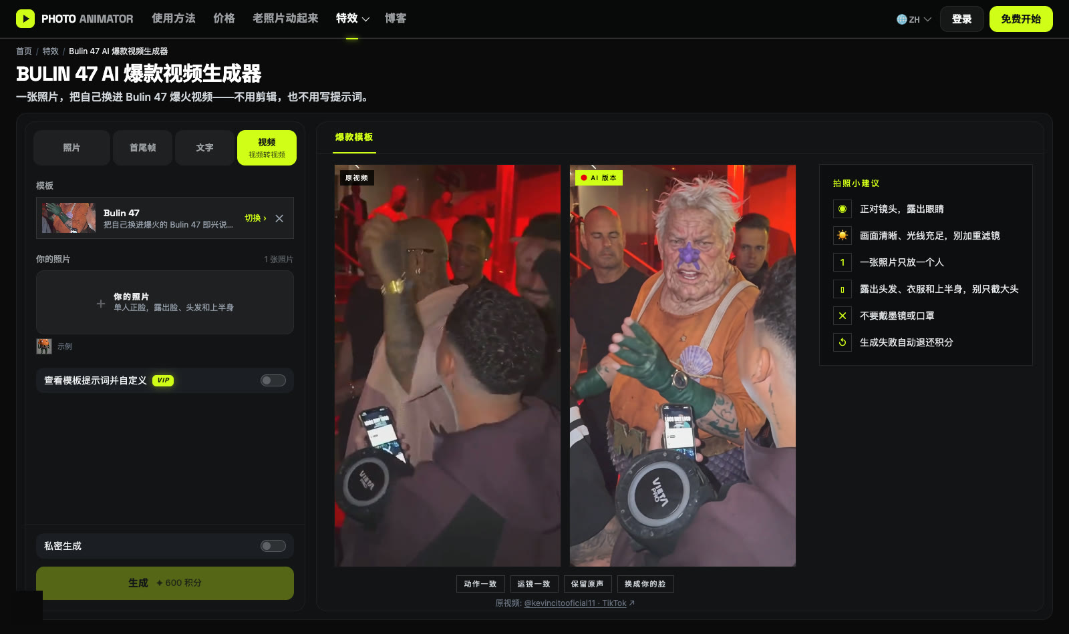Open the ZH language dropdown
The width and height of the screenshot is (1069, 634).
coord(914,19)
